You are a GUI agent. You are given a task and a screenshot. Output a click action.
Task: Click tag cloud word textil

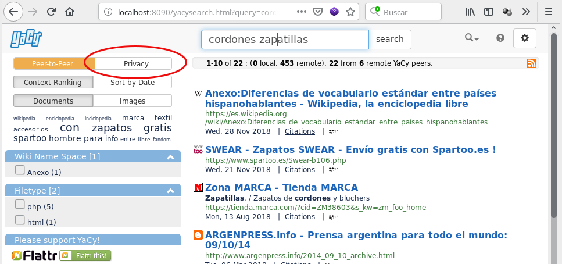pos(163,118)
